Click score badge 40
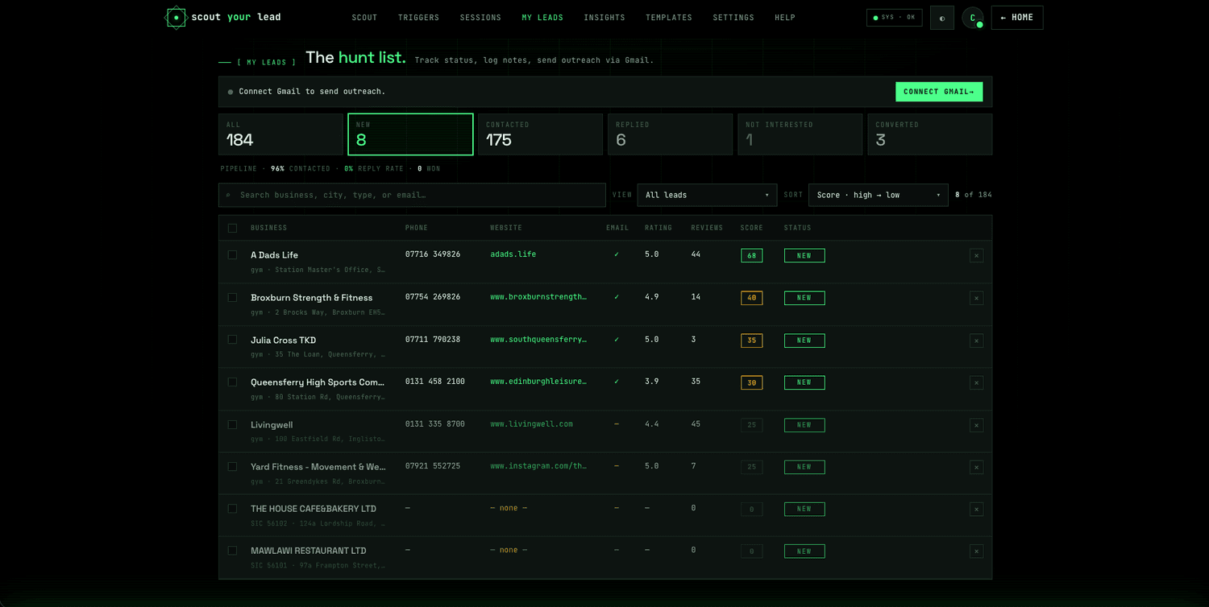 (x=751, y=298)
